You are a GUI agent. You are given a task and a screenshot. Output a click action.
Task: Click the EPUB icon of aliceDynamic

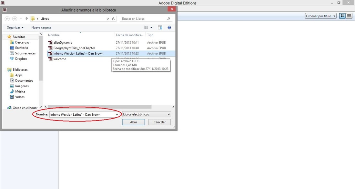50,42
